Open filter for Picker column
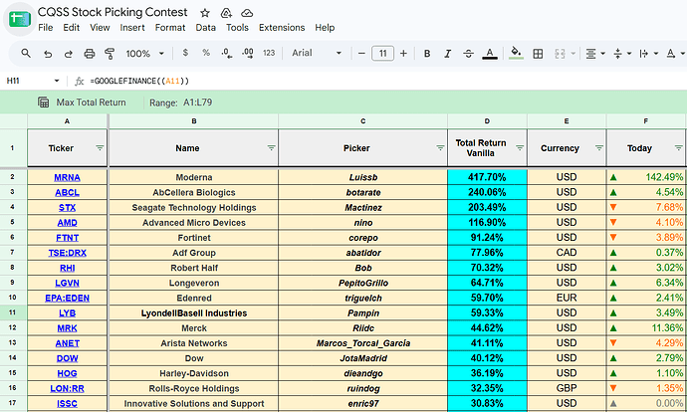 [x=440, y=148]
